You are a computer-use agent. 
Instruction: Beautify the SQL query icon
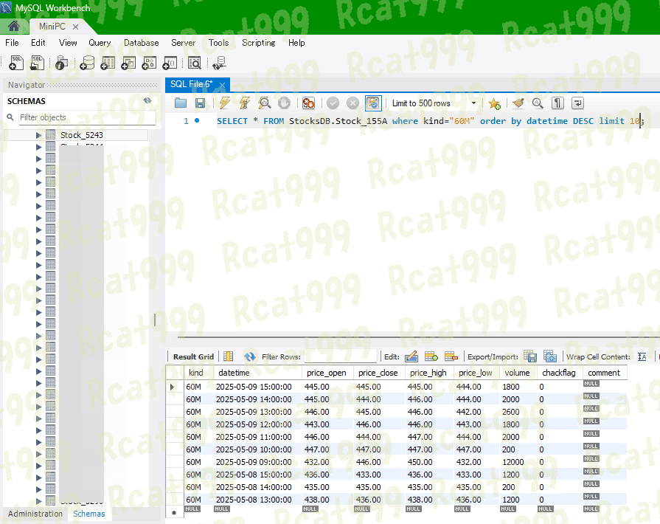coord(518,103)
